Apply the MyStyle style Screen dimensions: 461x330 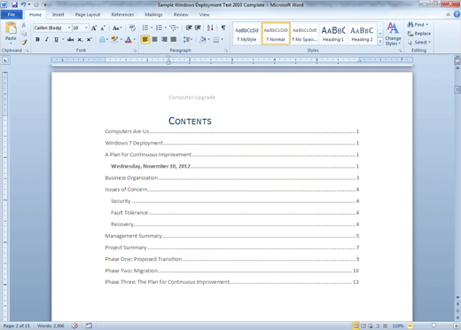[x=246, y=34]
